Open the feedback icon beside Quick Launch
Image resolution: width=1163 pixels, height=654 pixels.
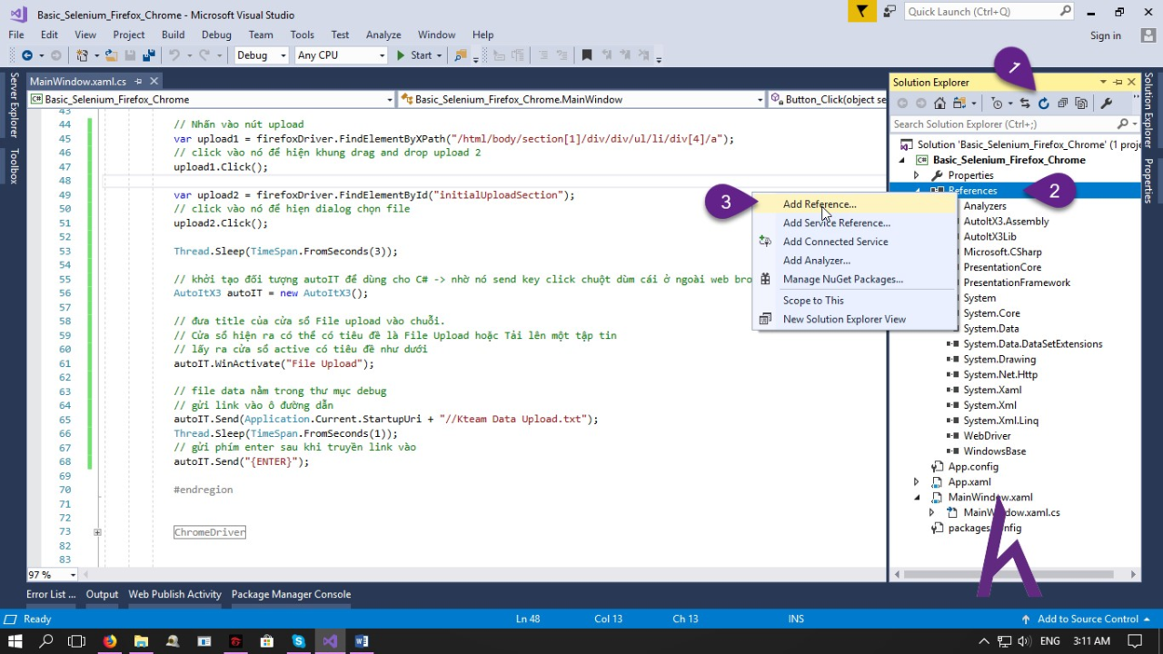(x=890, y=11)
